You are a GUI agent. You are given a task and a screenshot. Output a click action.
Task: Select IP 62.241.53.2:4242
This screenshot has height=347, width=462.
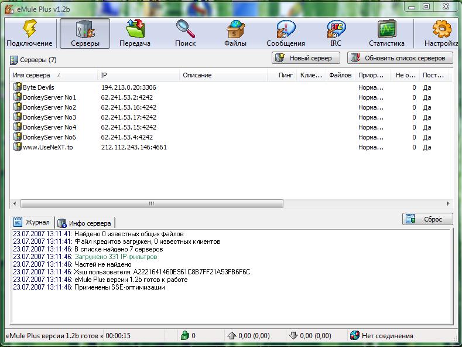(127, 97)
